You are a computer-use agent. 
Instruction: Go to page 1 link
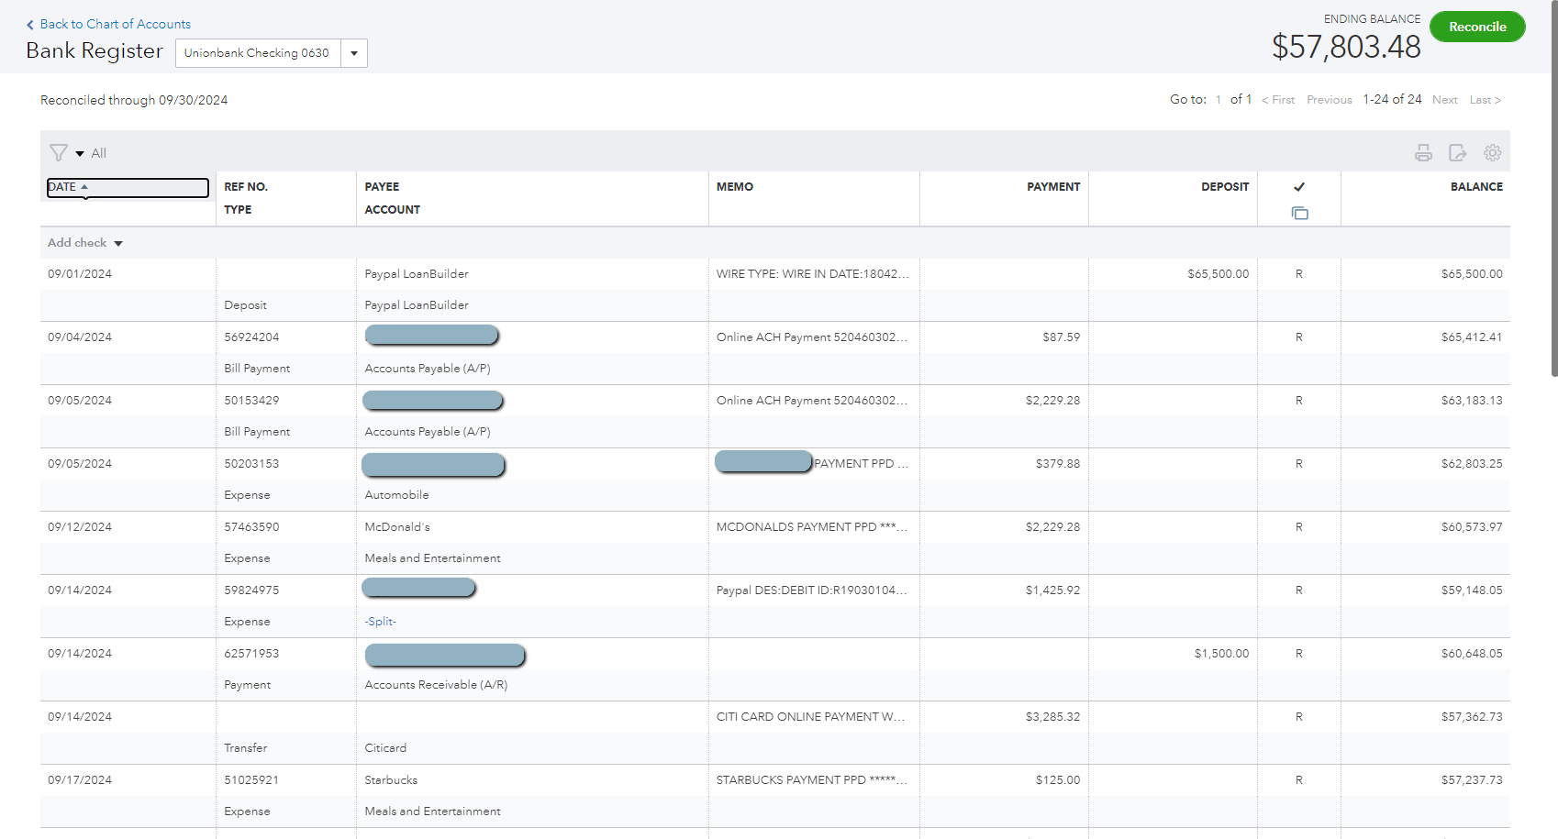pyautogui.click(x=1219, y=100)
